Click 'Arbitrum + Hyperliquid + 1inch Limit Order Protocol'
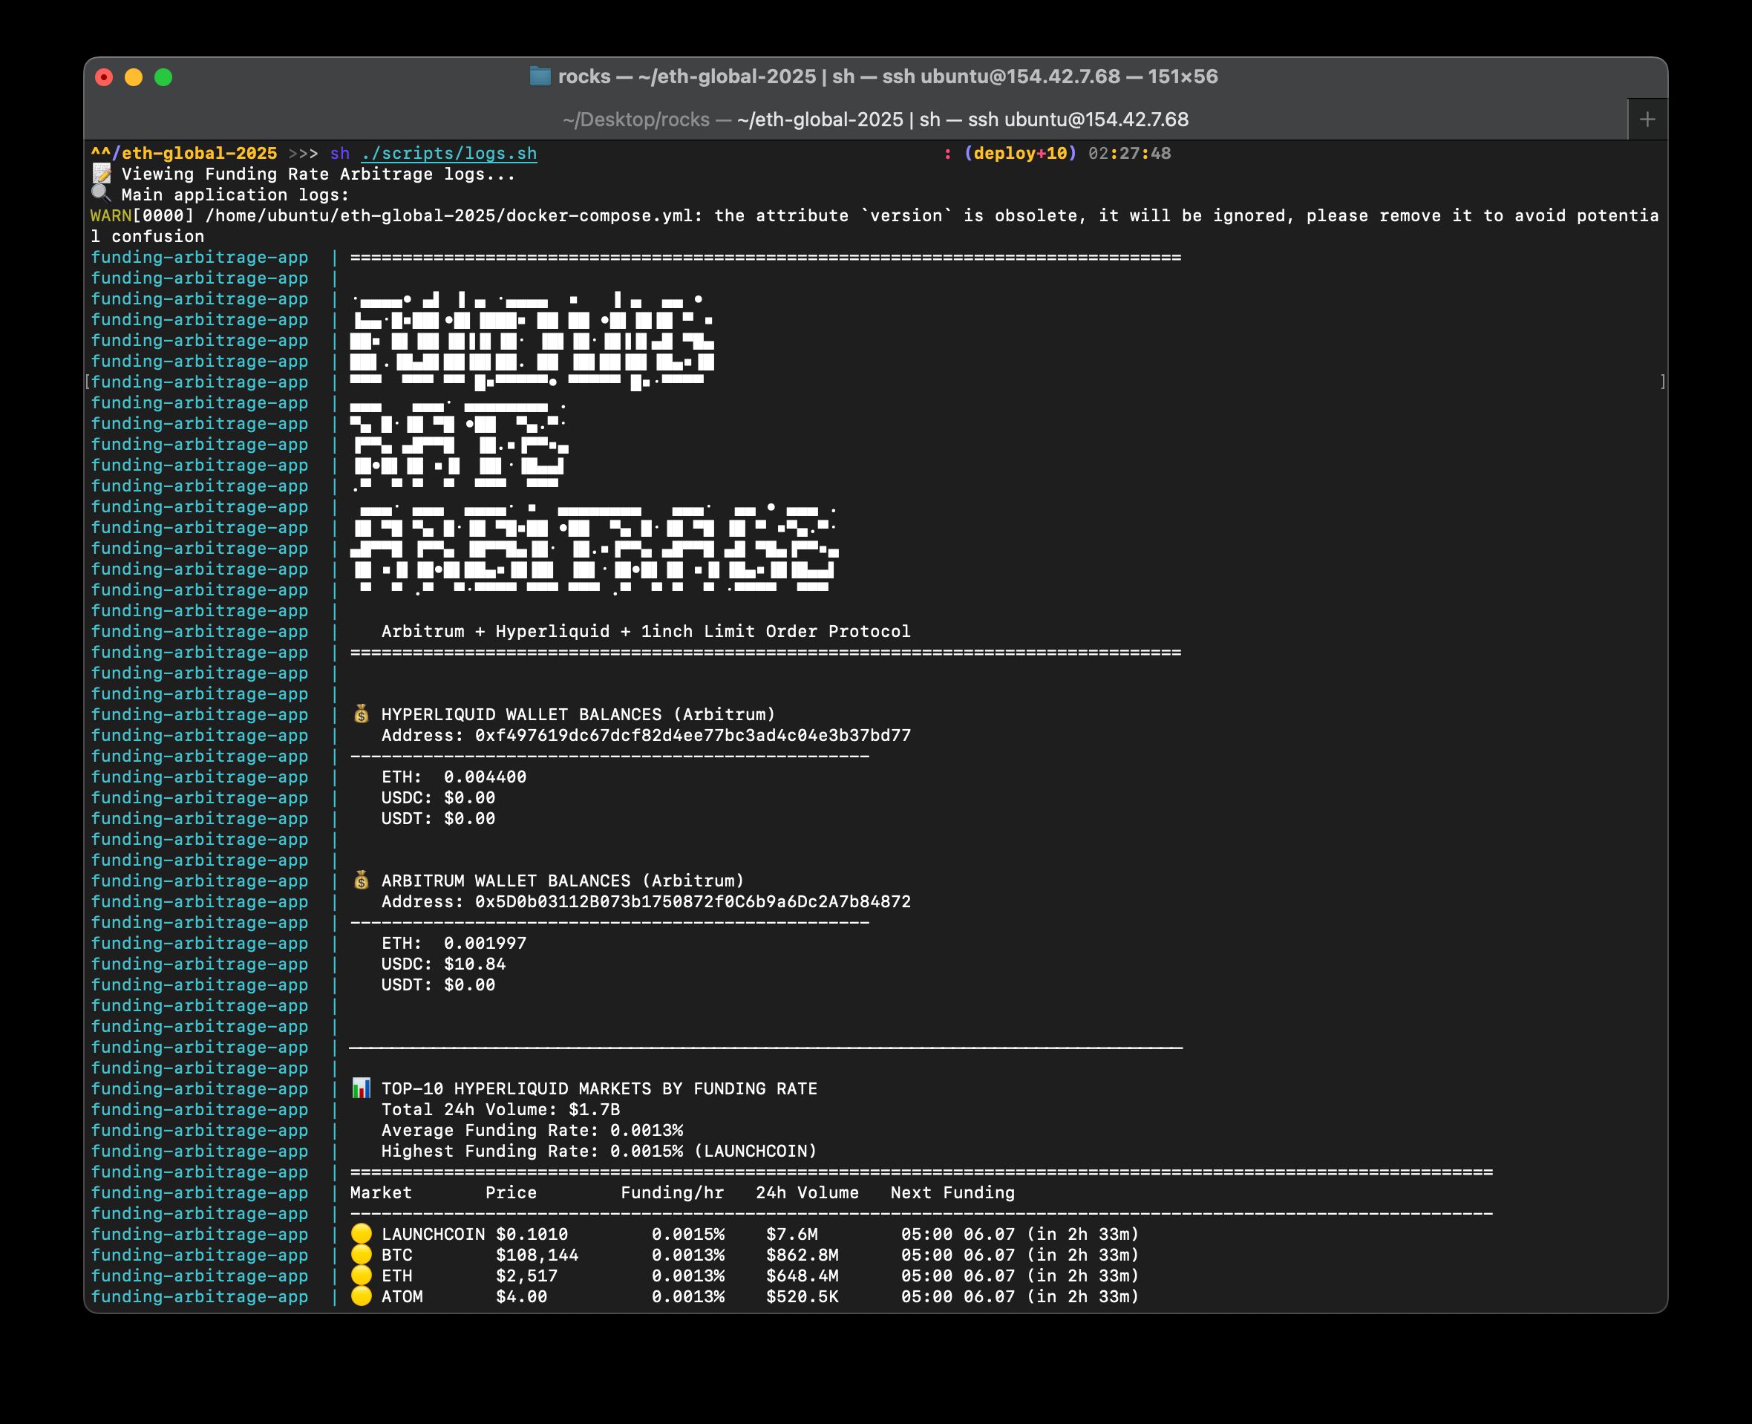 pos(647,631)
